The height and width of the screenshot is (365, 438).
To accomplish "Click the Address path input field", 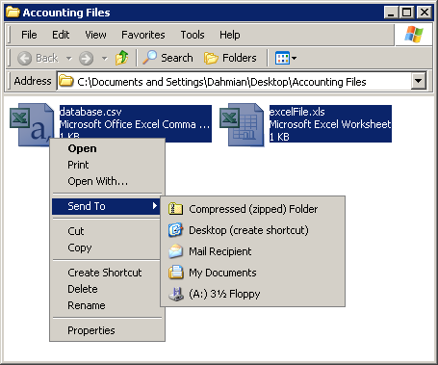I will (234, 82).
